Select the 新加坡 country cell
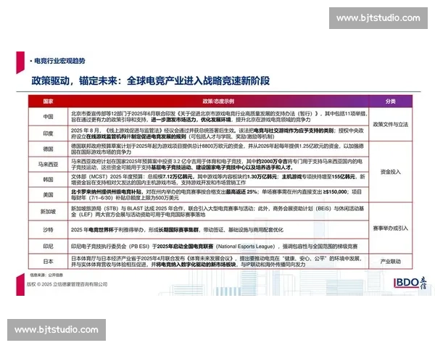Screen dimensions: 435x348 48,212
